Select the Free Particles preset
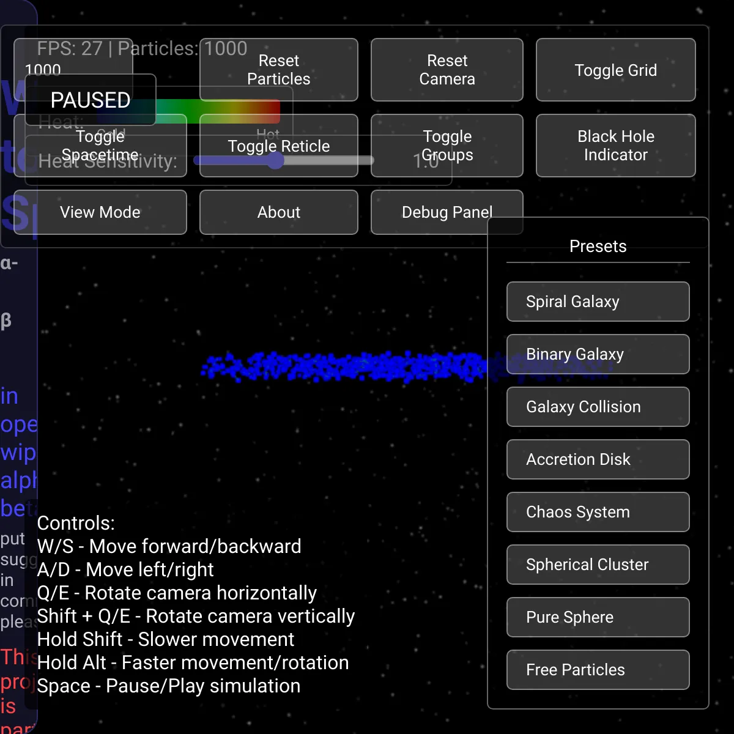 598,670
